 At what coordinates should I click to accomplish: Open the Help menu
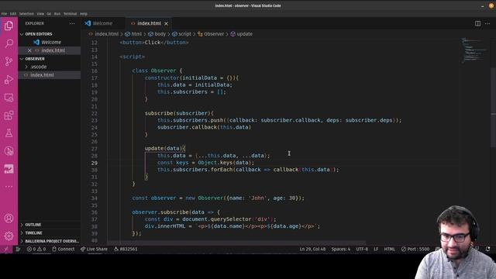click(84, 14)
